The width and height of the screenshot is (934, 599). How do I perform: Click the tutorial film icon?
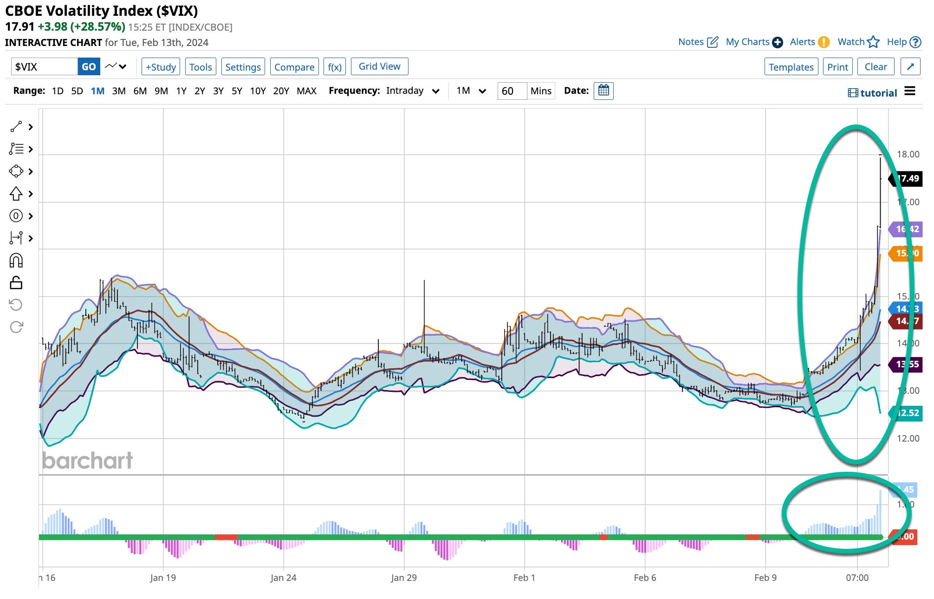tap(853, 93)
